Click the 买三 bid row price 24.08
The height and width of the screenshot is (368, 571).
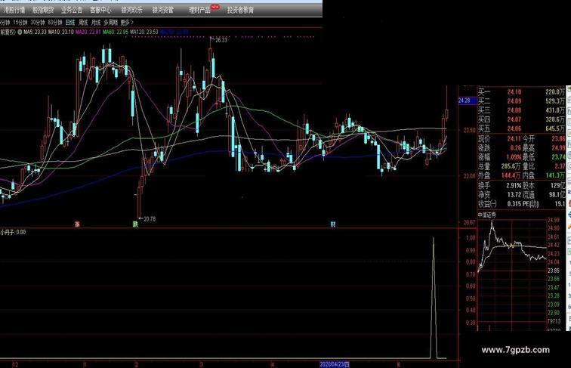[x=514, y=110]
